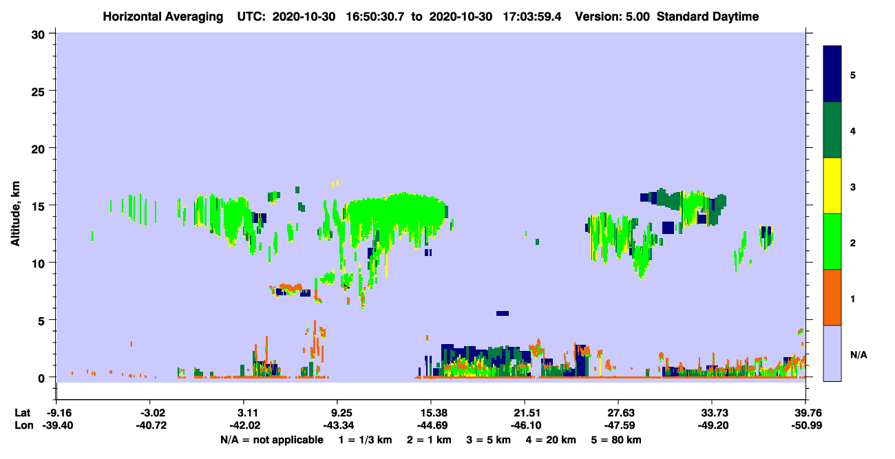Click the longitude value -46.10

(525, 425)
